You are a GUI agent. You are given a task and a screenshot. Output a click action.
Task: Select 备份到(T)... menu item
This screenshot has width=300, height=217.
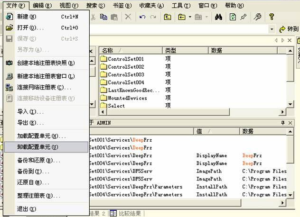(x=47, y=172)
